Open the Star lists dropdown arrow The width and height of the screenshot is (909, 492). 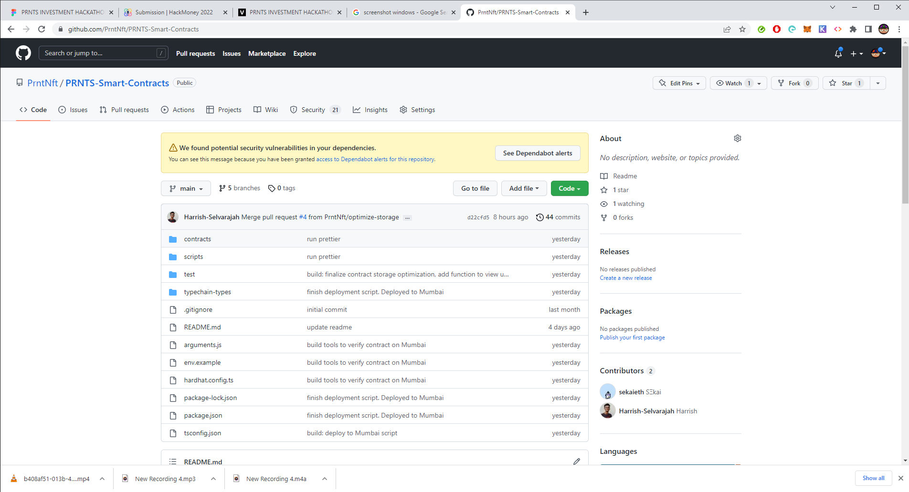[x=878, y=83]
